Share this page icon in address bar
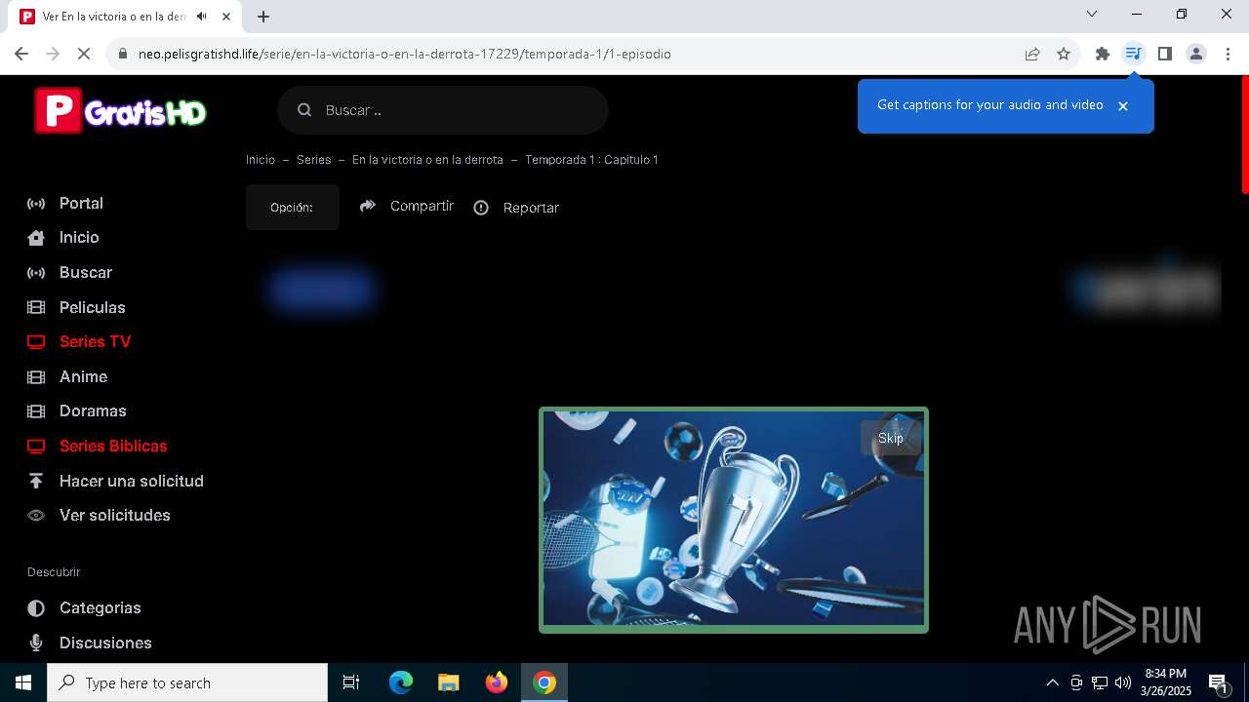This screenshot has height=702, width=1249. (x=1032, y=55)
